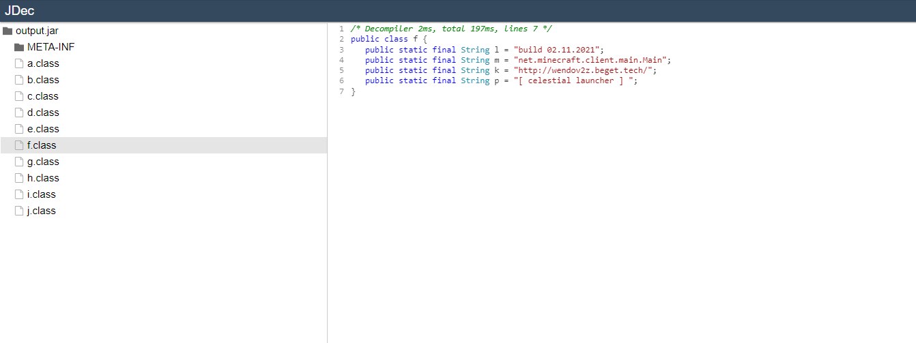The height and width of the screenshot is (343, 916).
Task: Click the file icon beside j.class
Action: coord(19,211)
